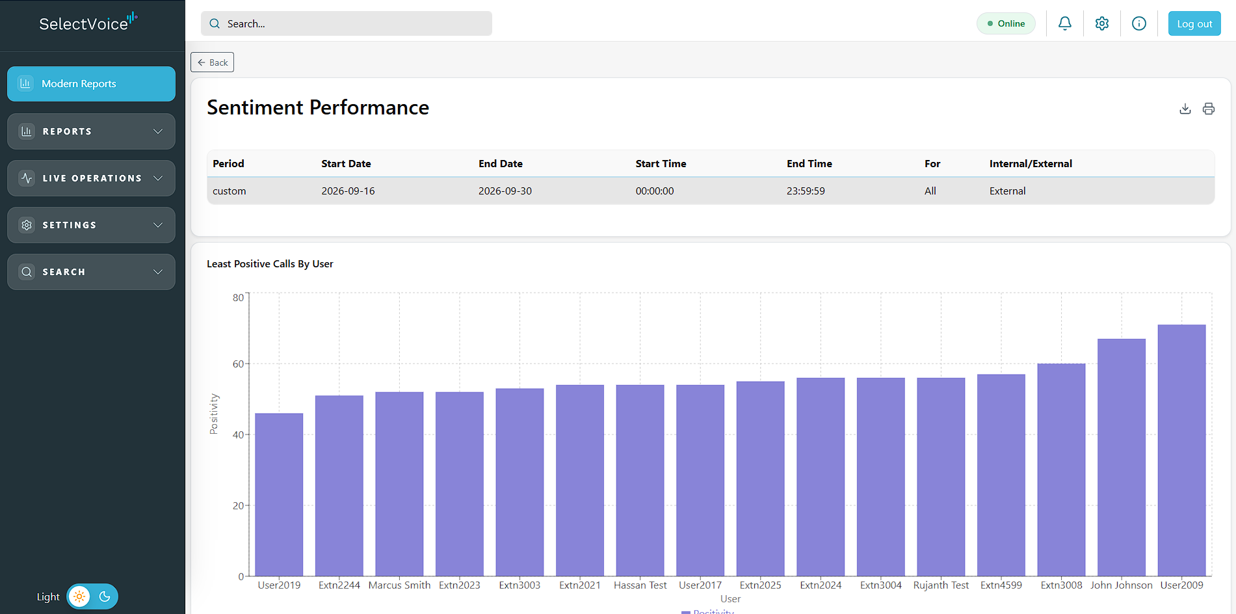
Task: Click the search bar magnifier icon
Action: (215, 23)
